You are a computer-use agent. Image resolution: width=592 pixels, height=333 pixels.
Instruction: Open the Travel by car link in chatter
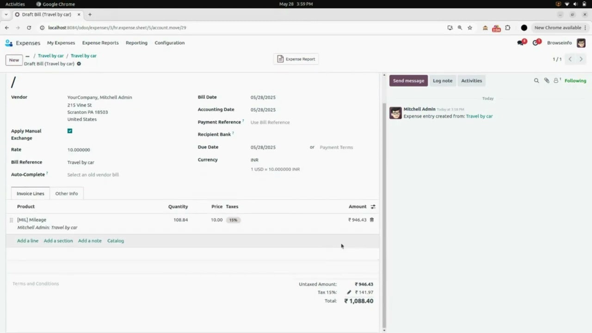coord(479,116)
